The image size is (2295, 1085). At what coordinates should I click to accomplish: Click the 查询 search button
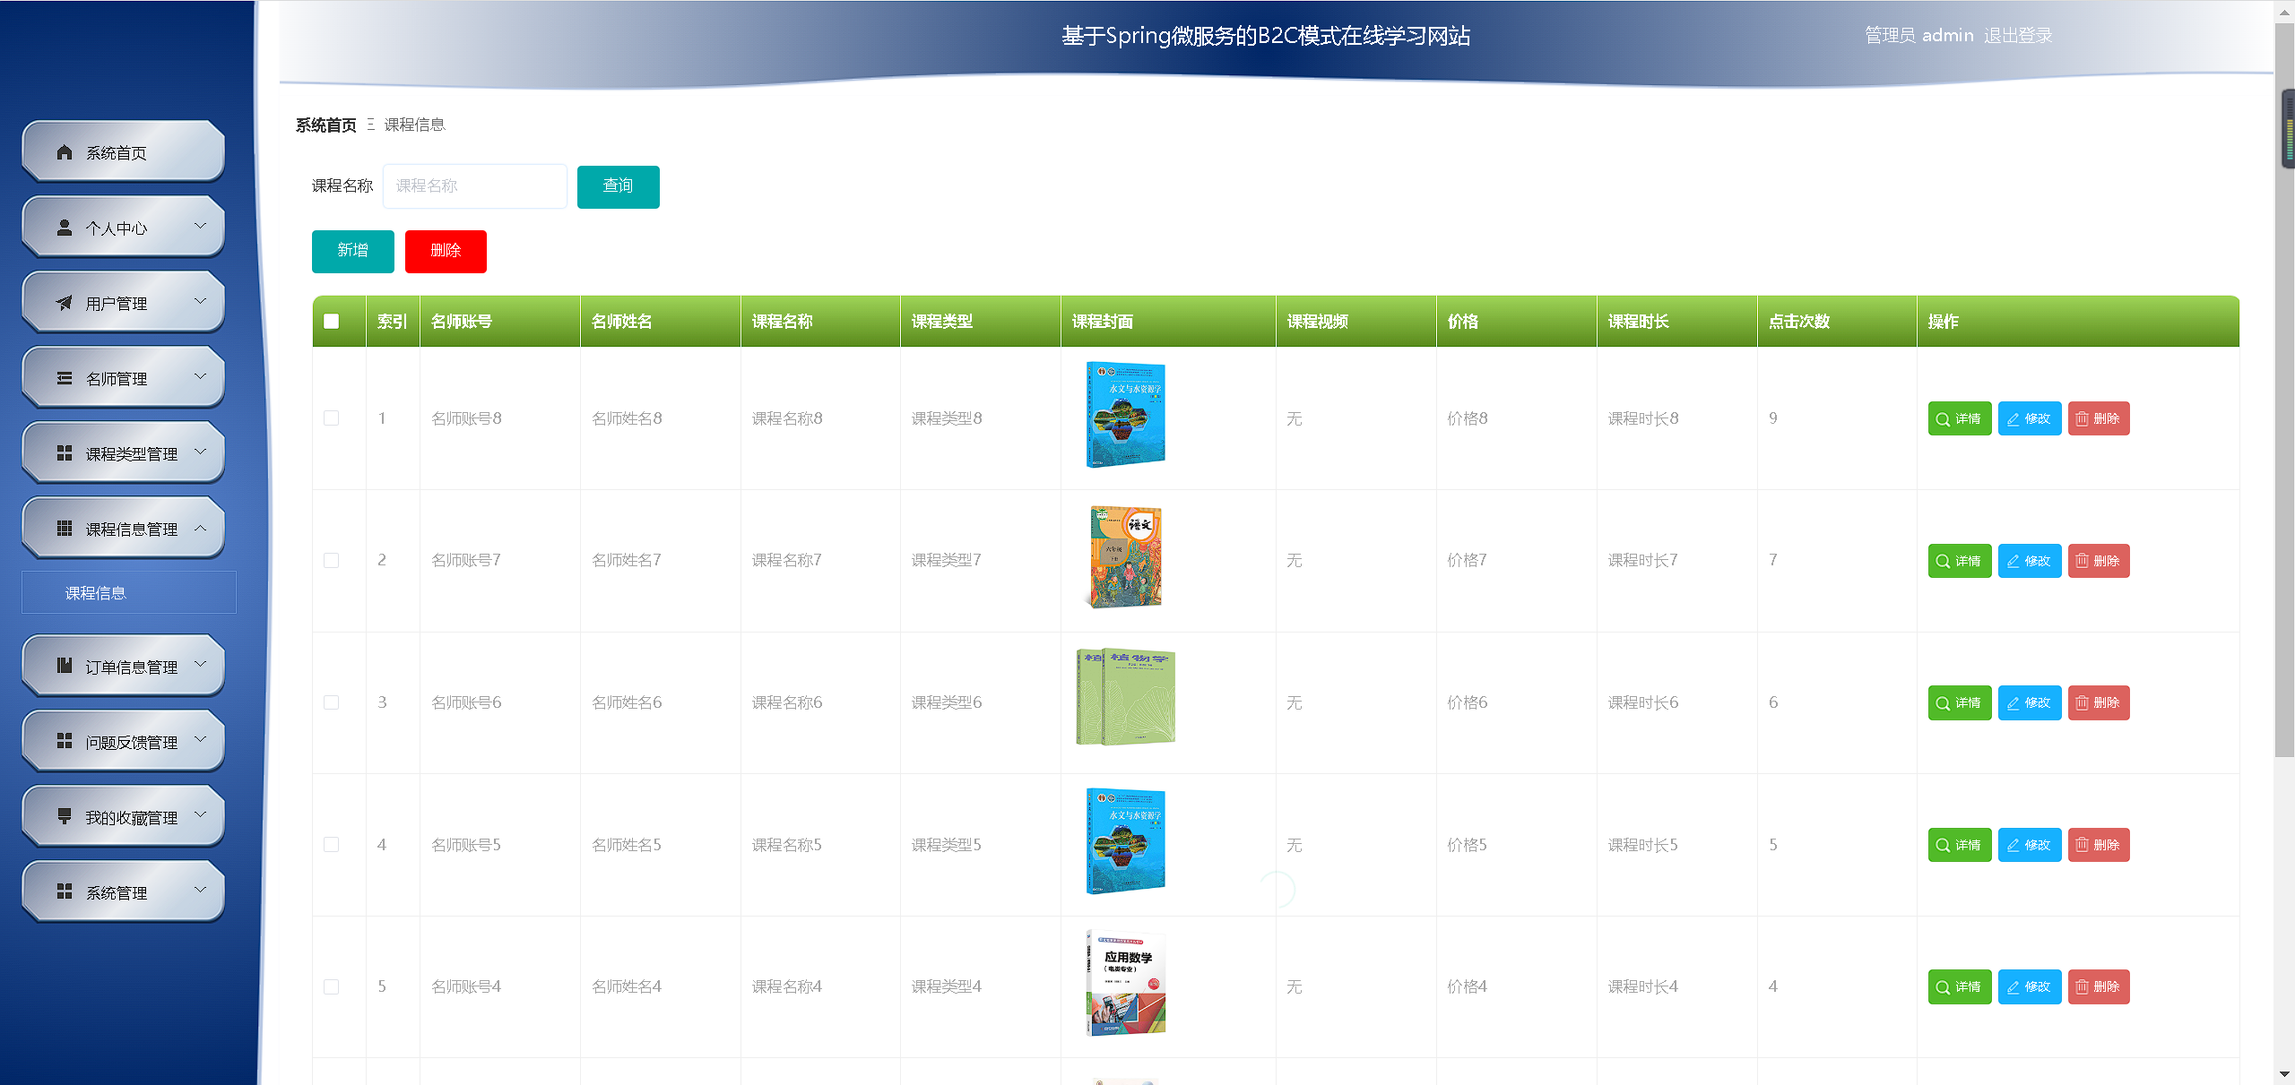click(x=618, y=186)
